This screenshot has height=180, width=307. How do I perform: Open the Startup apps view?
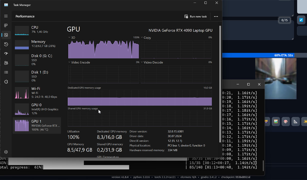click(x=6, y=53)
